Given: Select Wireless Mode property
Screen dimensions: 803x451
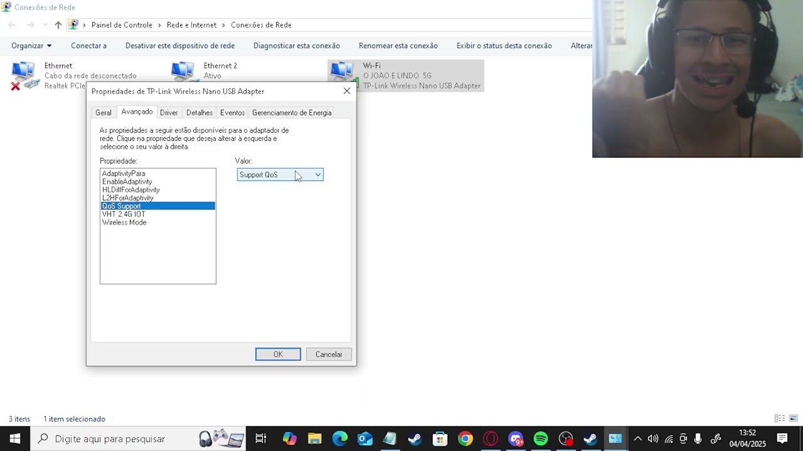Looking at the screenshot, I should pyautogui.click(x=157, y=222).
